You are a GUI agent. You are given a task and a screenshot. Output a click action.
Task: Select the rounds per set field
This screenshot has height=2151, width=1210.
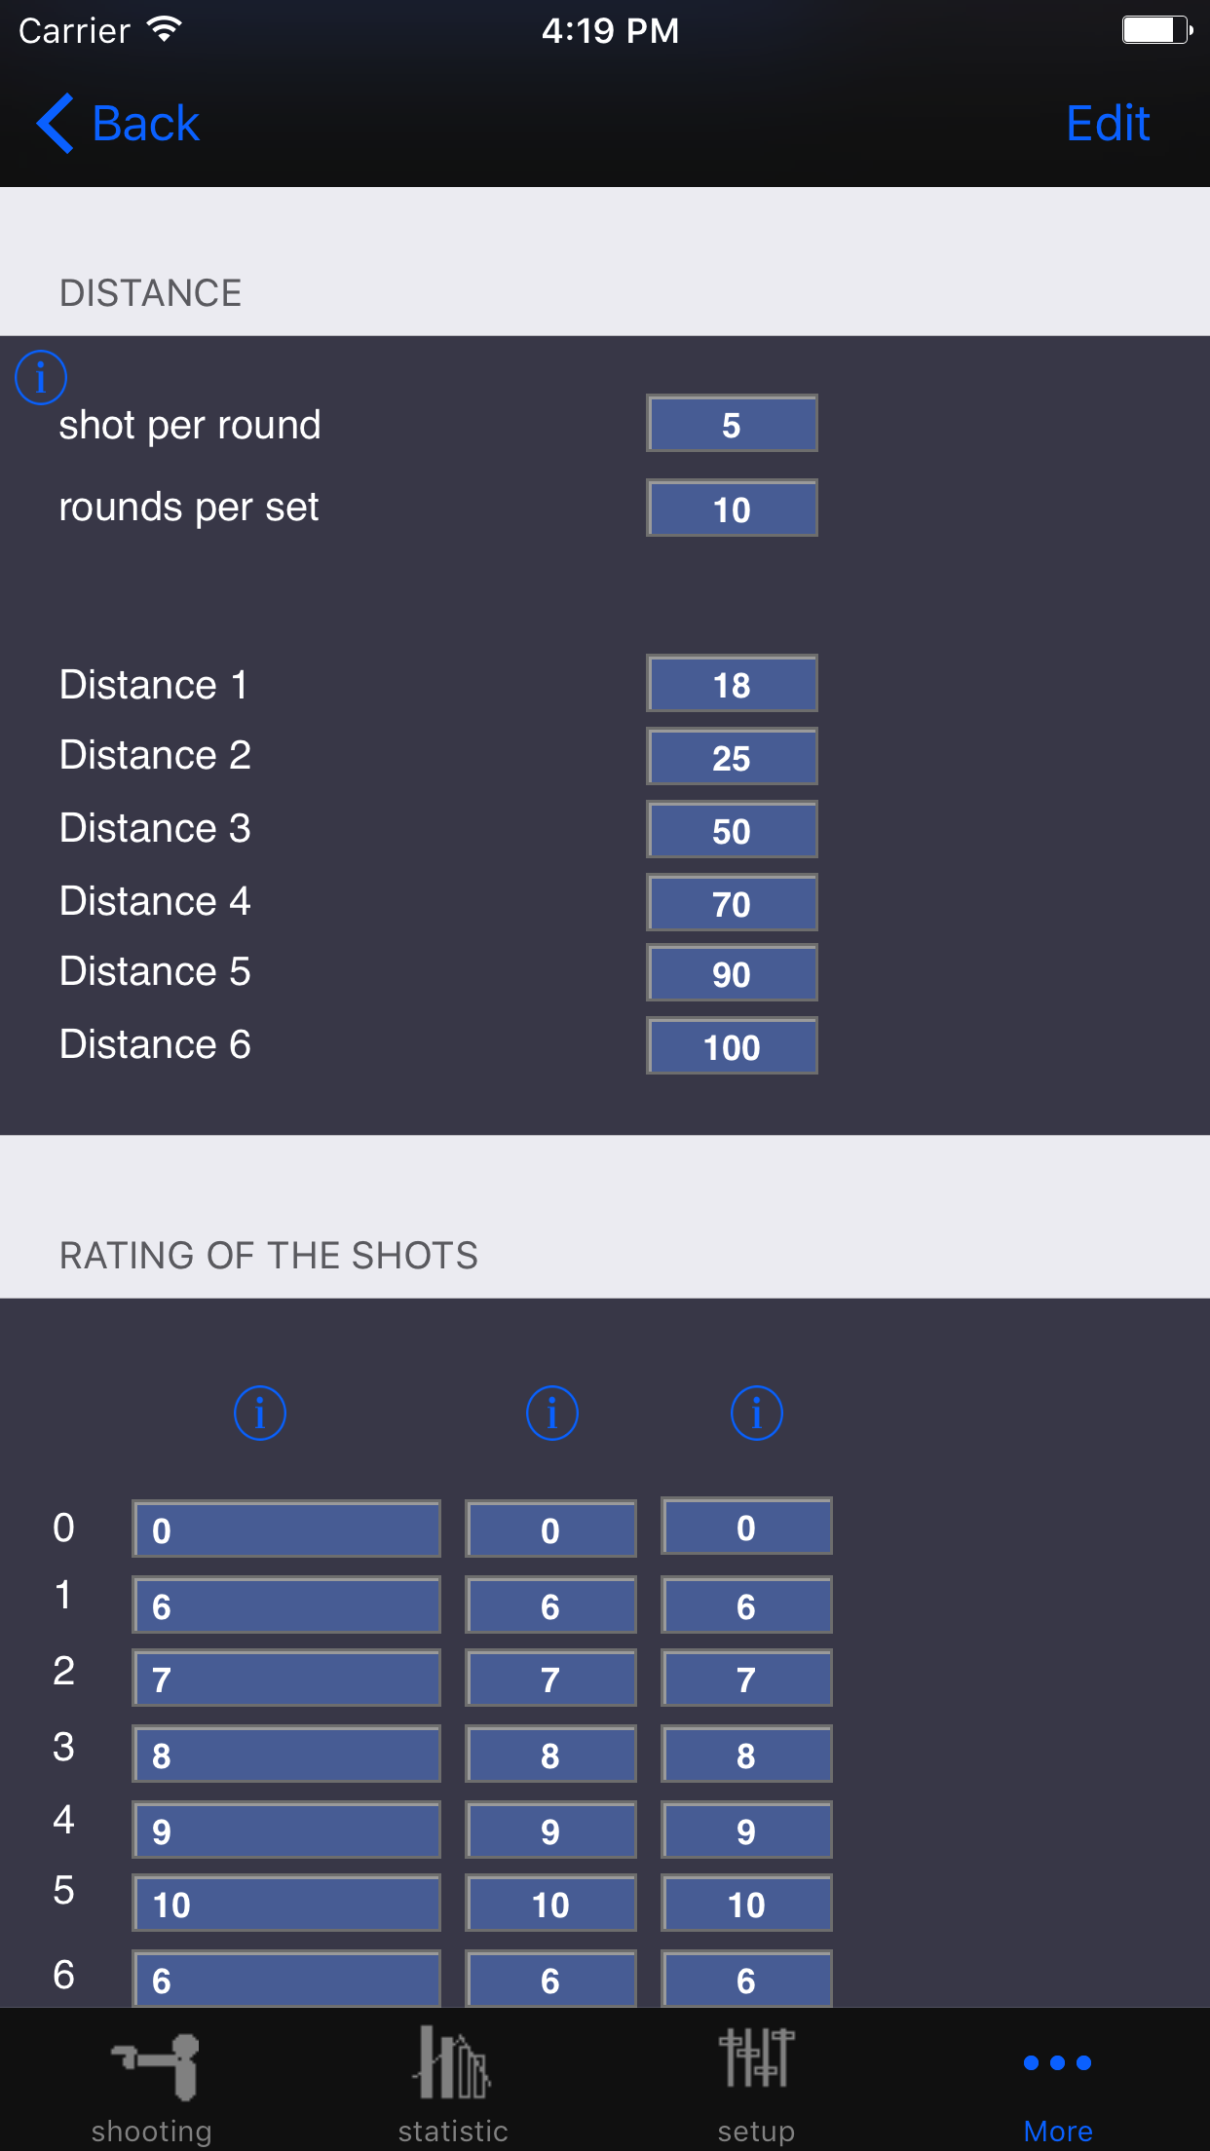[x=732, y=509]
